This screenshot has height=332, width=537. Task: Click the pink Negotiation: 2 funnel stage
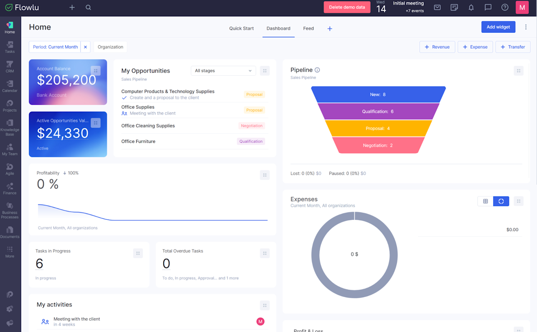(x=378, y=145)
